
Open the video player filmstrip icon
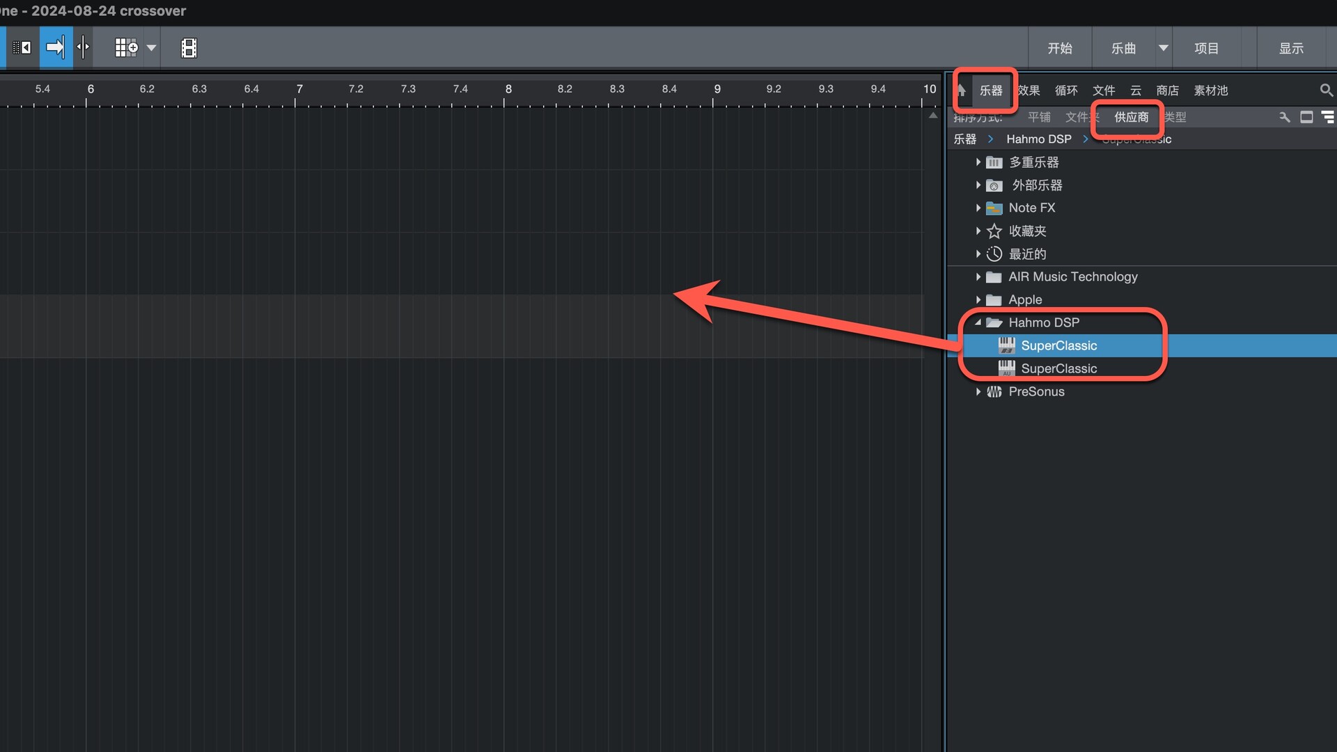tap(189, 47)
